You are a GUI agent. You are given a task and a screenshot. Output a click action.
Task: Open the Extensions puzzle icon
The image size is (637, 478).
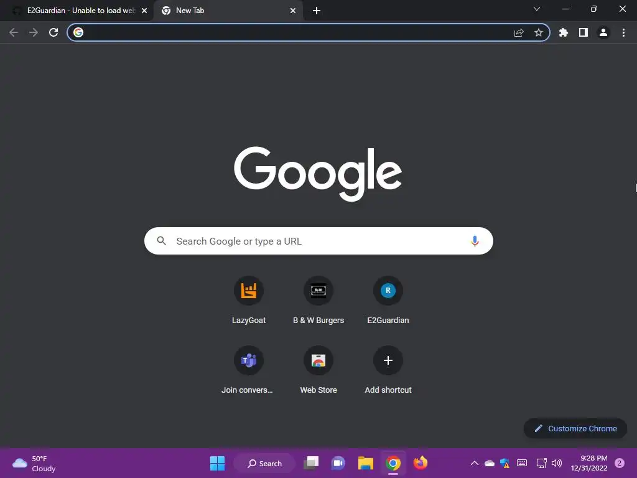click(564, 32)
